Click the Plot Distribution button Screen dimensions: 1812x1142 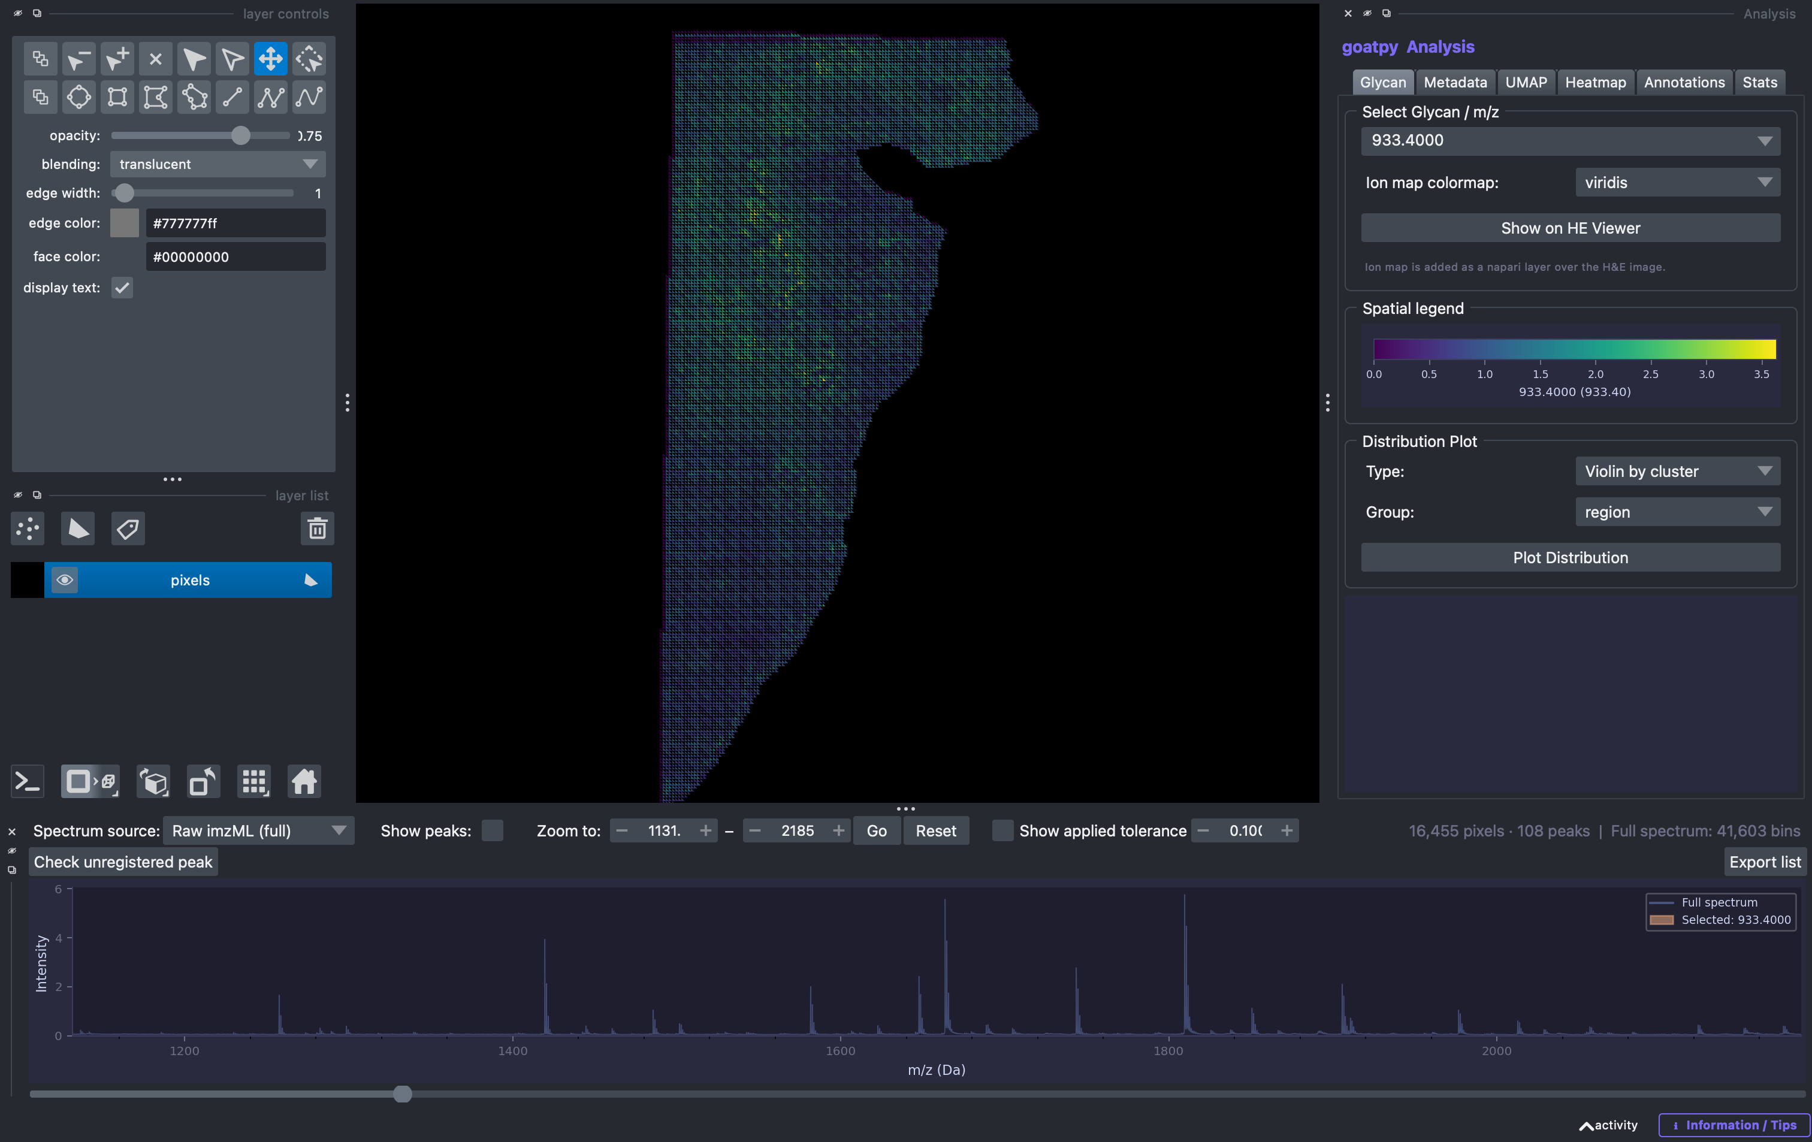[1571, 557]
